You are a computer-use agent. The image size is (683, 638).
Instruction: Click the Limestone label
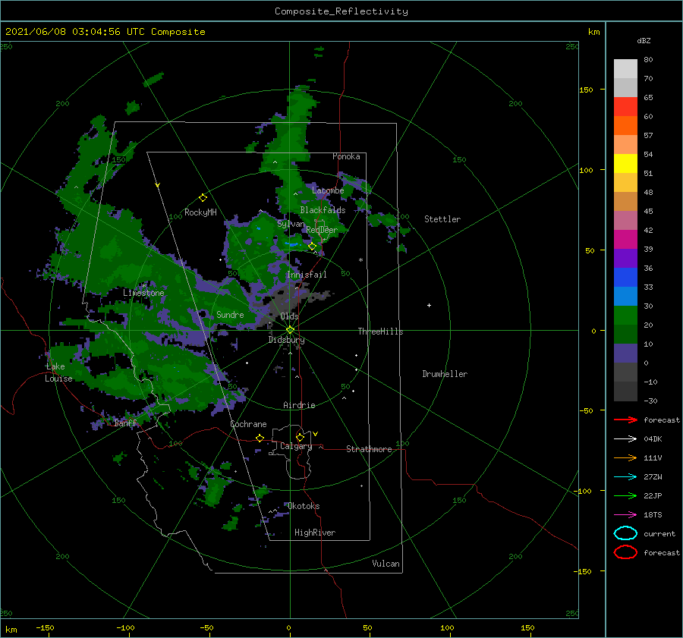143,293
